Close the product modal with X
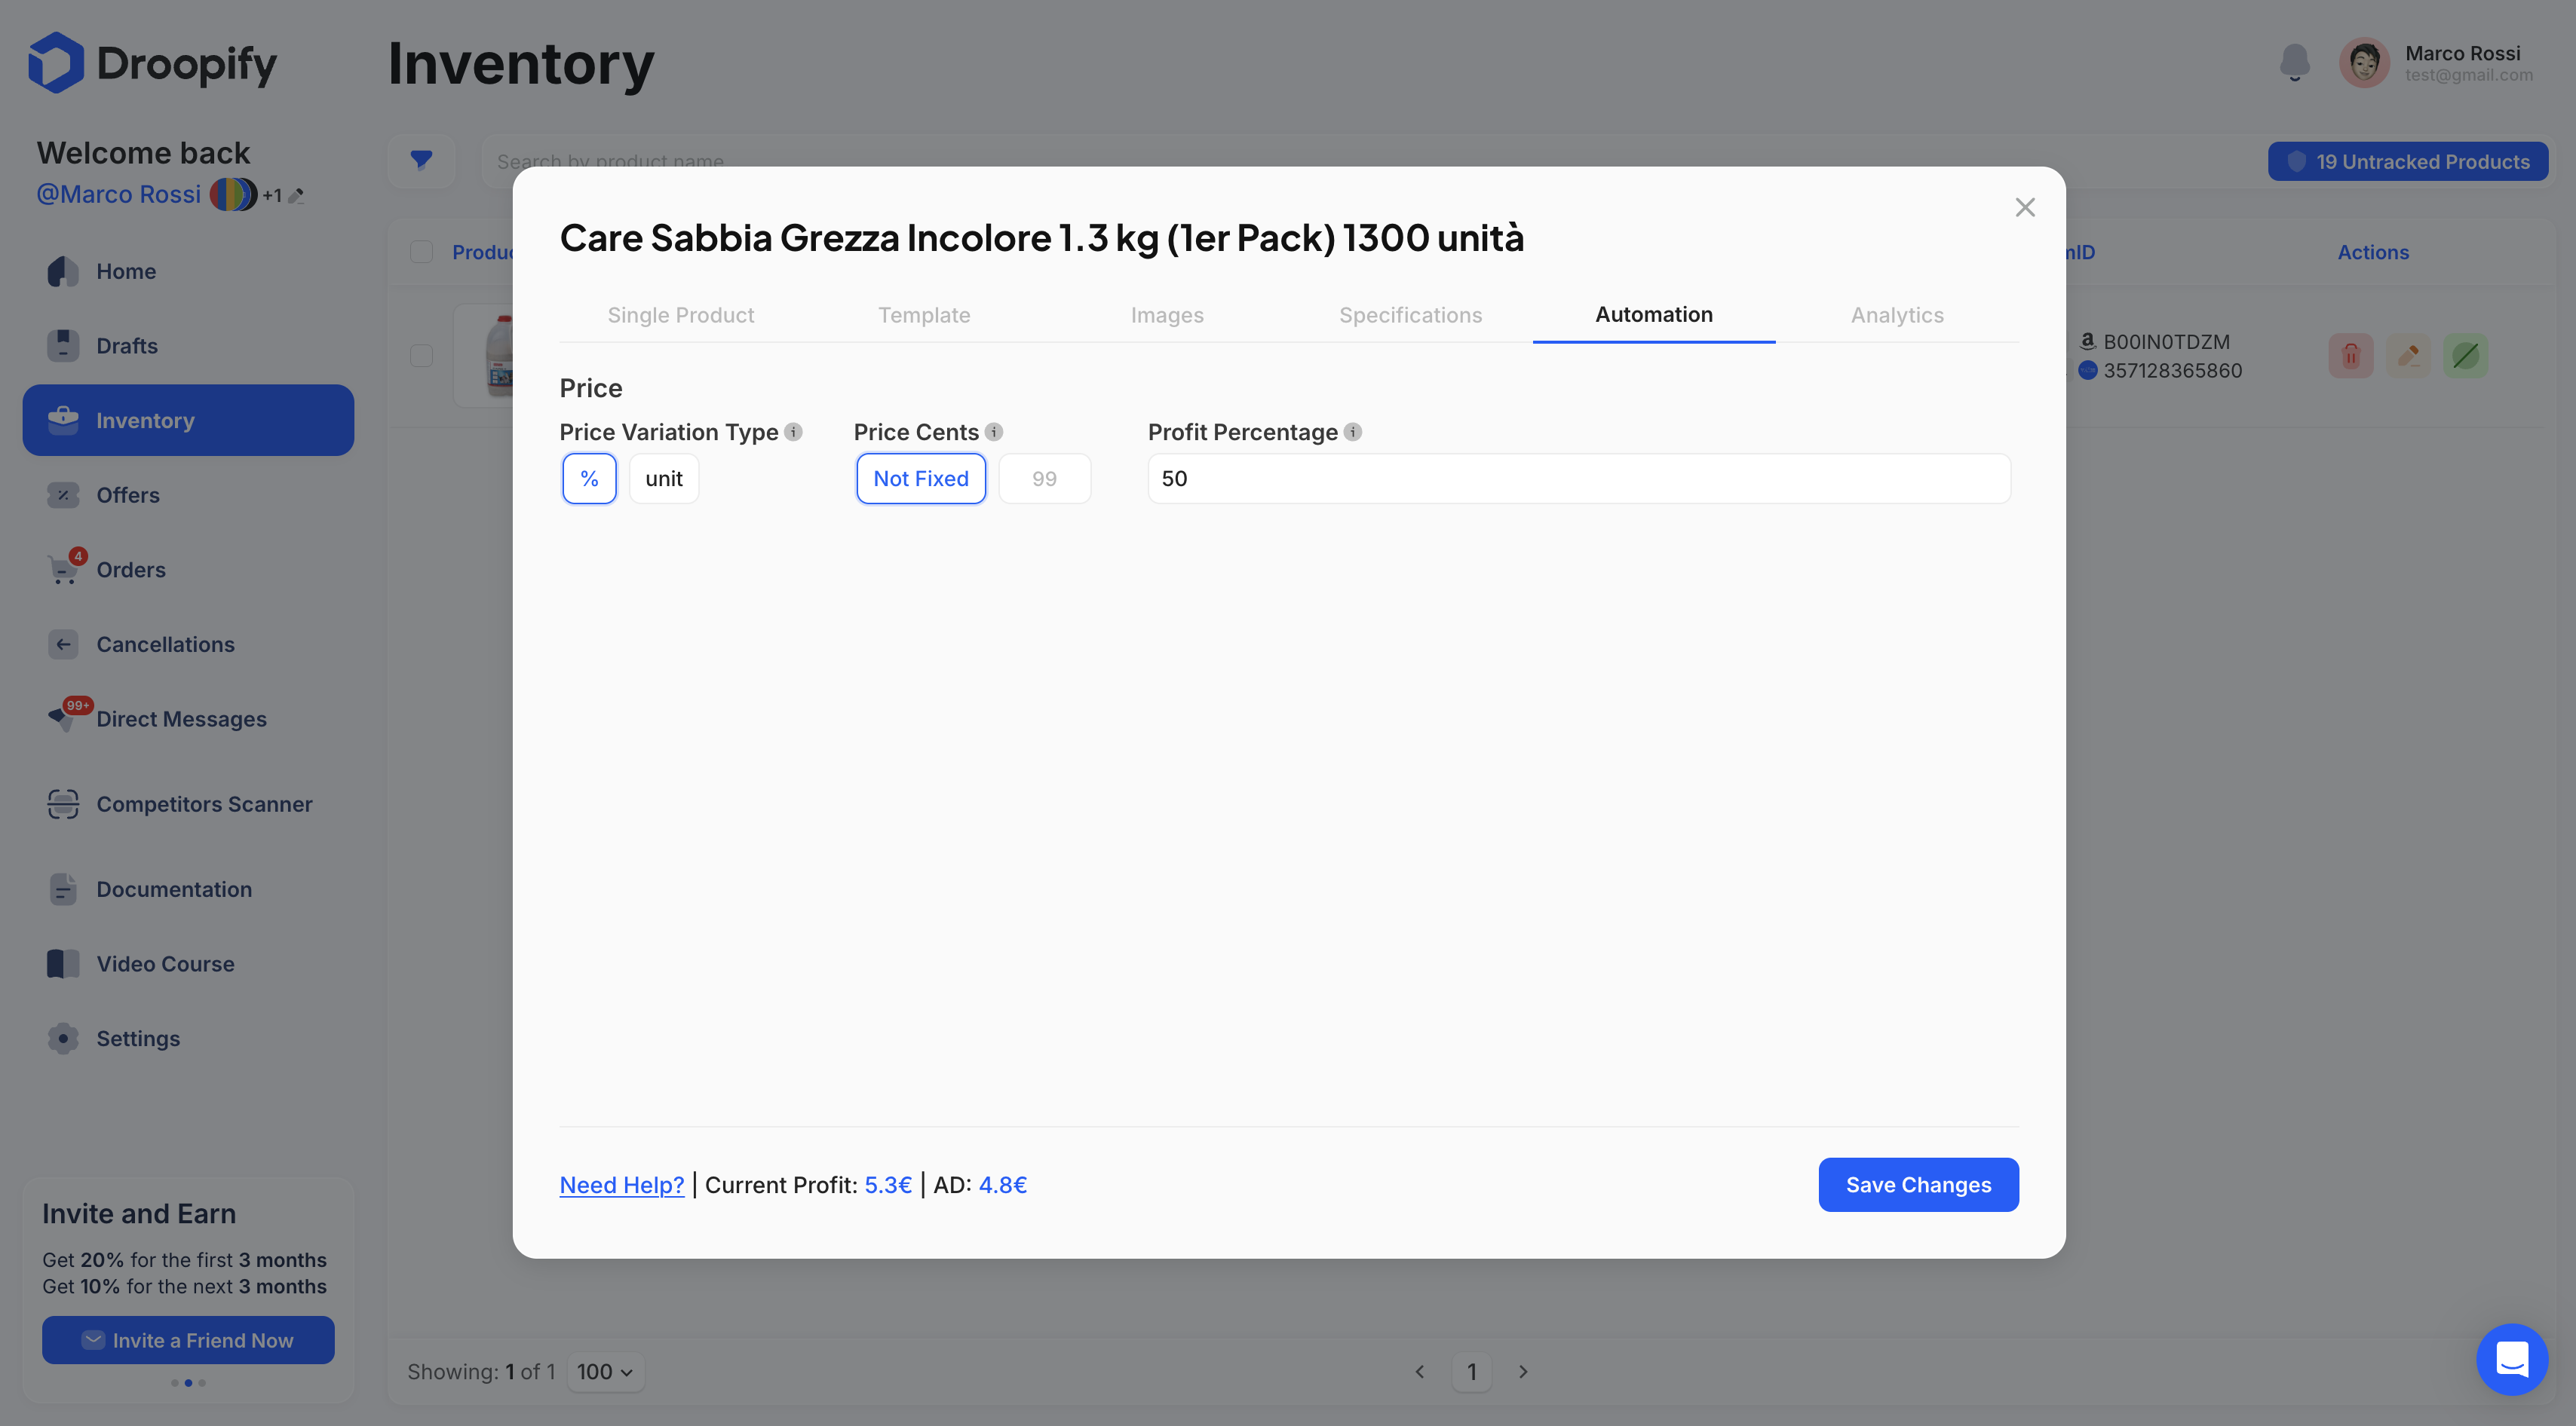The image size is (2576, 1426). 2025,207
